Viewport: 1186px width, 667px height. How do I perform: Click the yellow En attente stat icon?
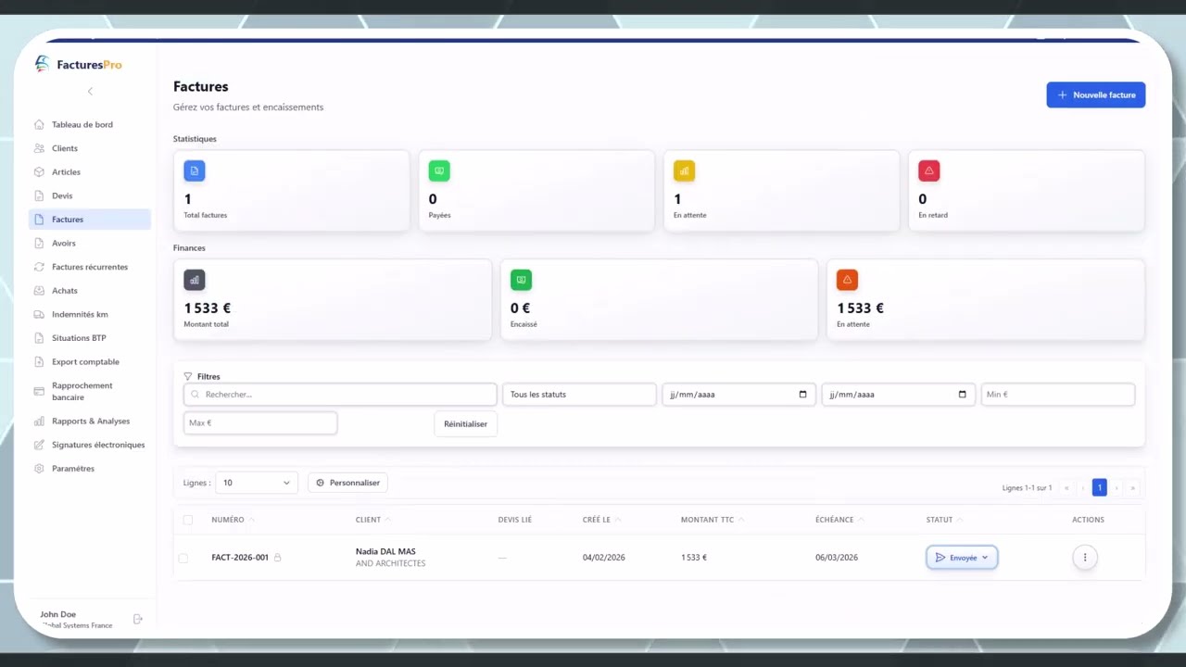[684, 170]
